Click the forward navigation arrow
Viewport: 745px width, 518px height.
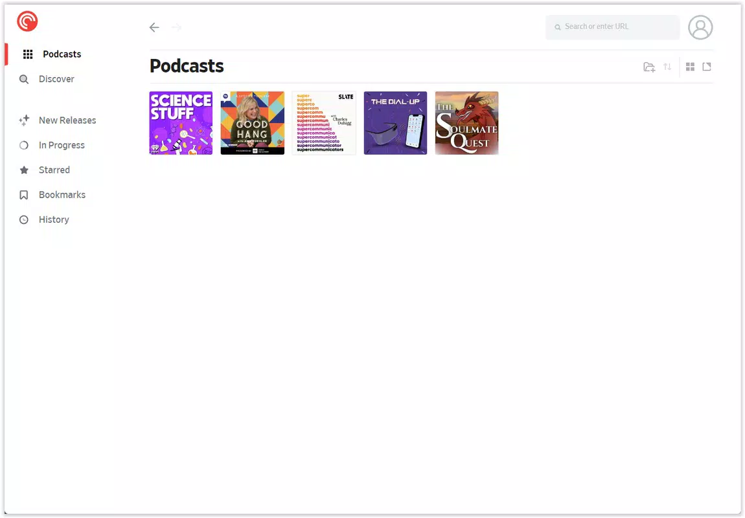click(x=177, y=27)
